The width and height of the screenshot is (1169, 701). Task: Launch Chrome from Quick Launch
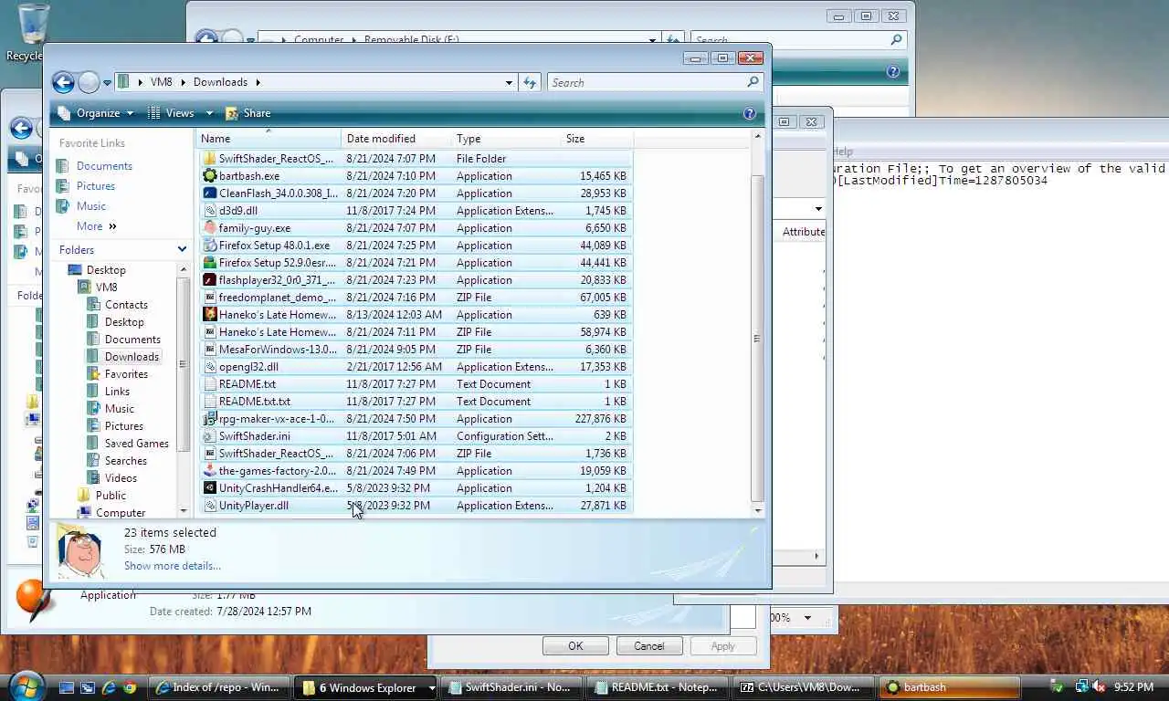130,687
